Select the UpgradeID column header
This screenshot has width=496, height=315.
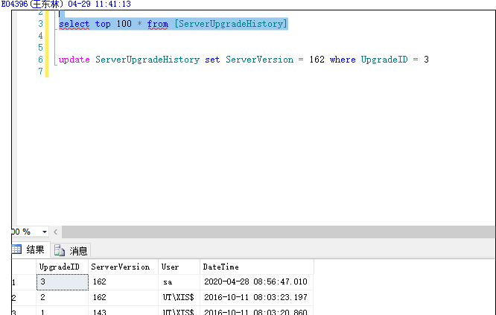[62, 267]
